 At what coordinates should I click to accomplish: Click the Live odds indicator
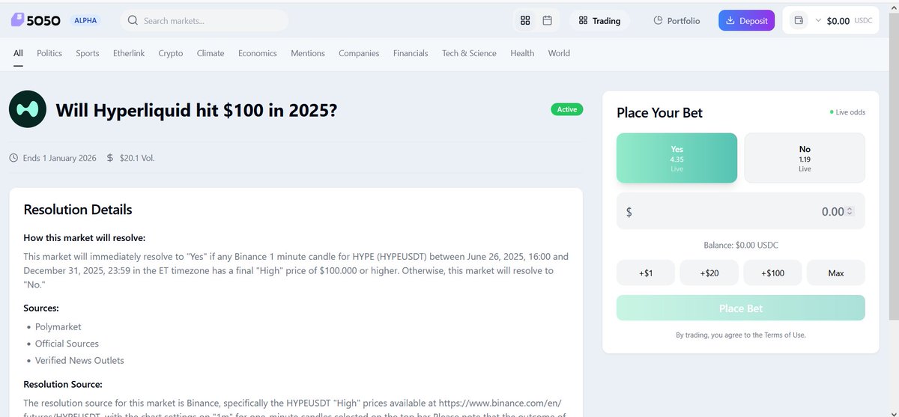tap(847, 112)
